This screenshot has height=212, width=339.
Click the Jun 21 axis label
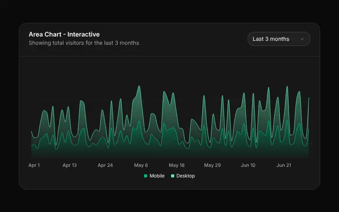[x=284, y=165]
